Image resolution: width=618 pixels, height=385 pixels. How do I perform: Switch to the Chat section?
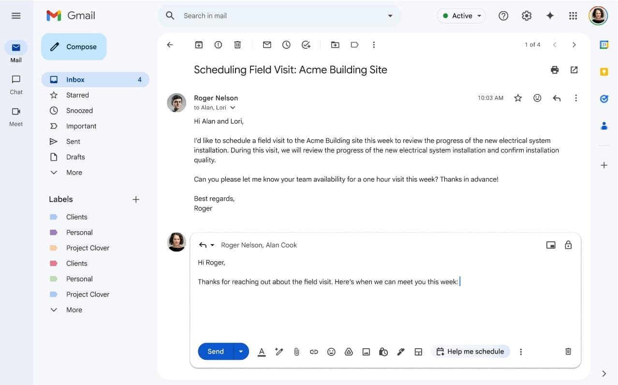click(16, 85)
